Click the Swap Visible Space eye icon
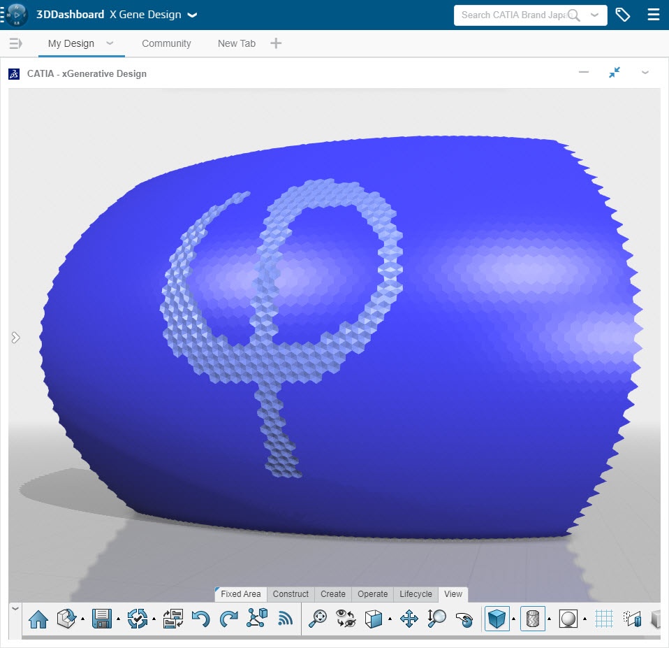 (x=346, y=619)
